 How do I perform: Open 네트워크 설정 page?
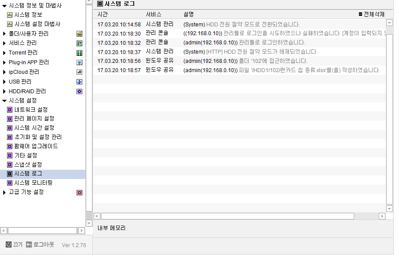click(x=31, y=109)
